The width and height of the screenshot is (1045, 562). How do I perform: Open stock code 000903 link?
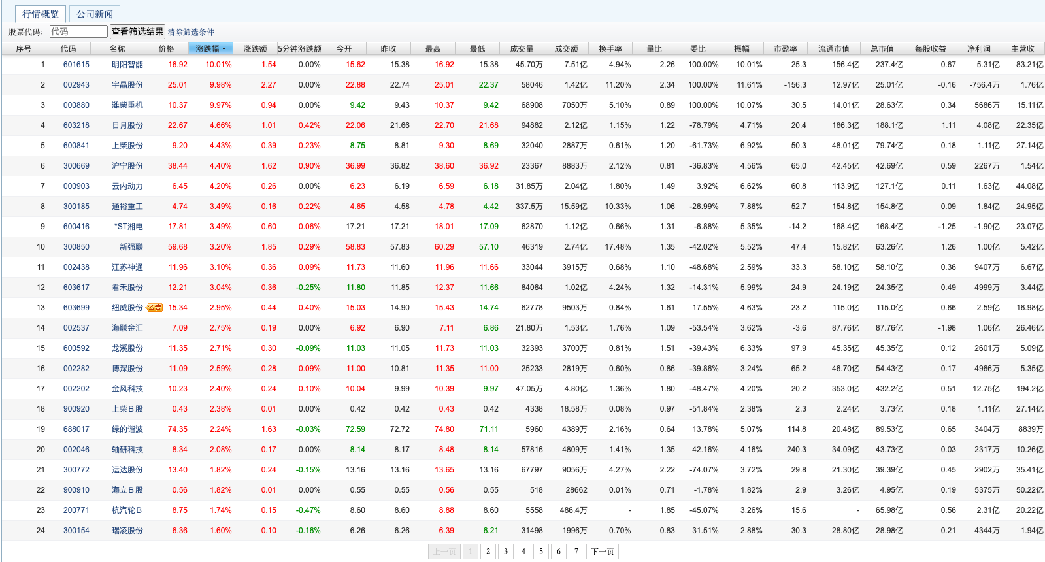[x=76, y=186]
